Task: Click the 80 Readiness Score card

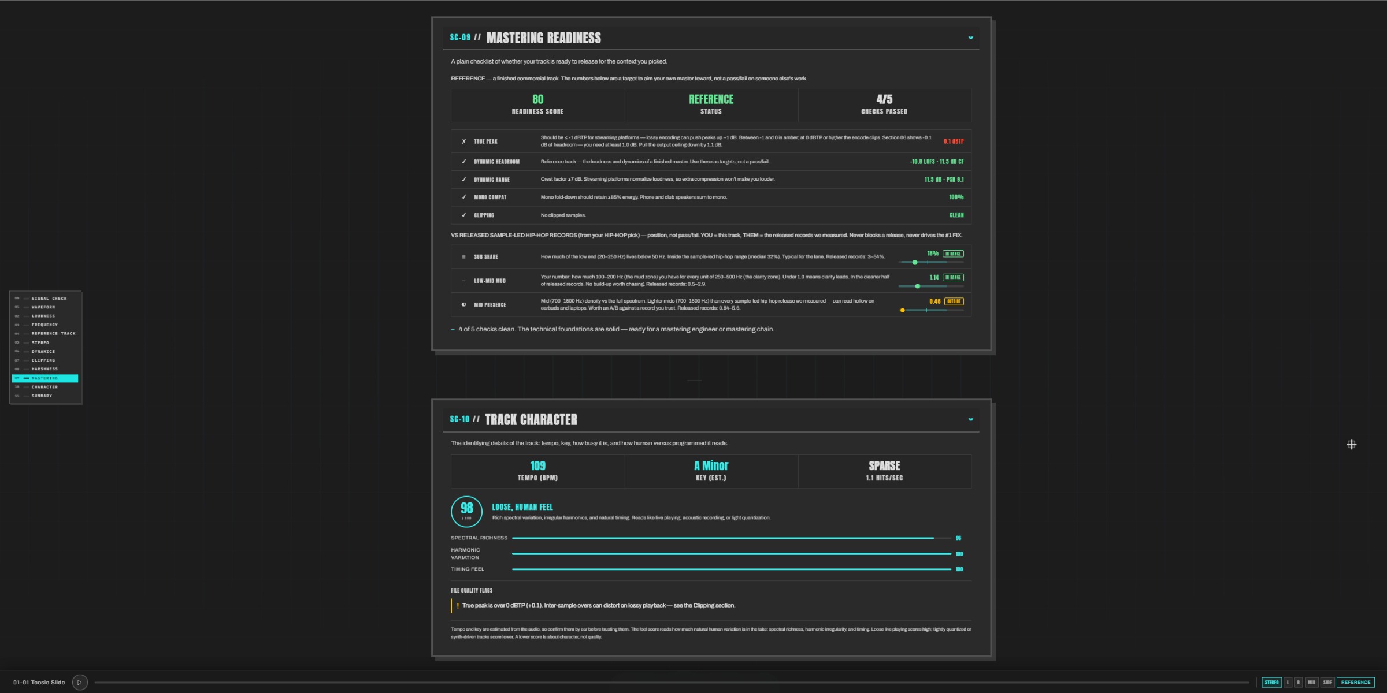Action: (x=537, y=105)
